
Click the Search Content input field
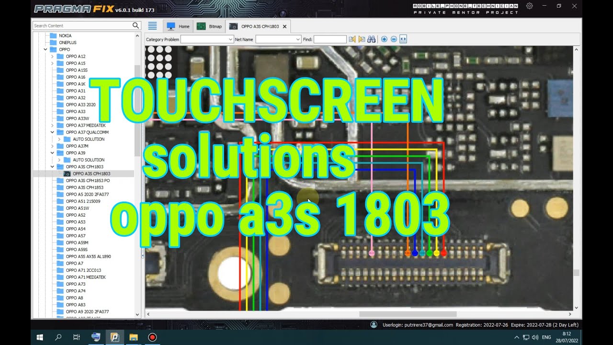[x=82, y=25]
